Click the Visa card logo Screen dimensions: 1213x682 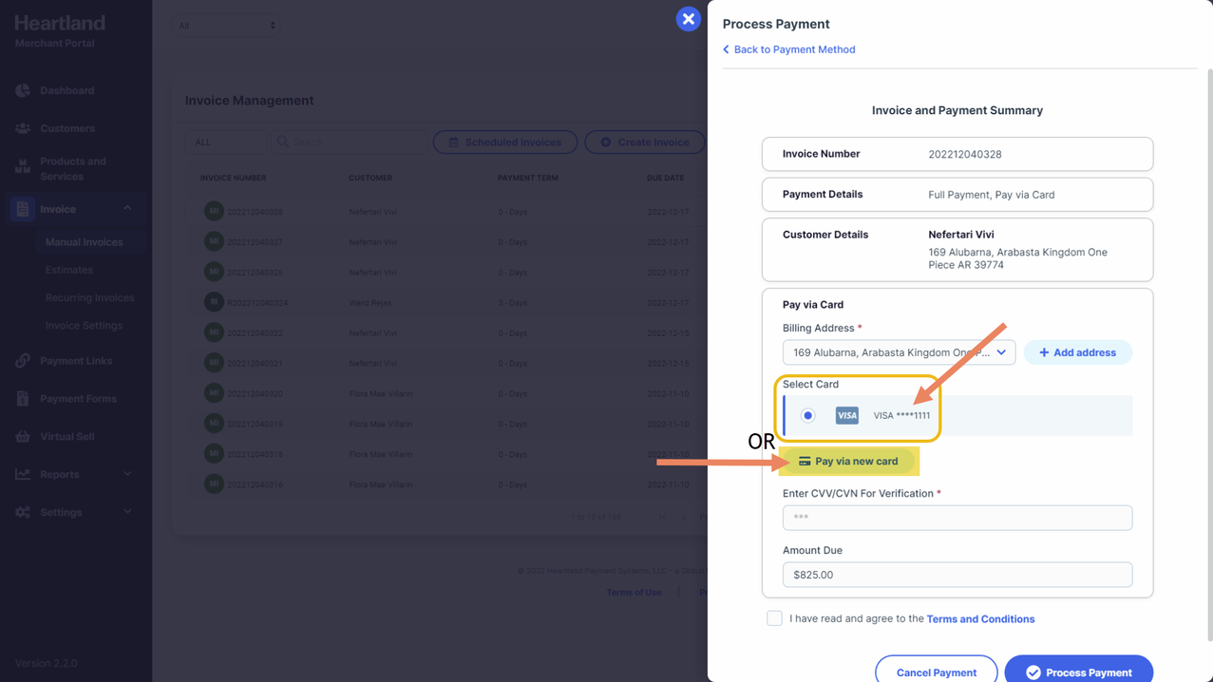(x=846, y=415)
